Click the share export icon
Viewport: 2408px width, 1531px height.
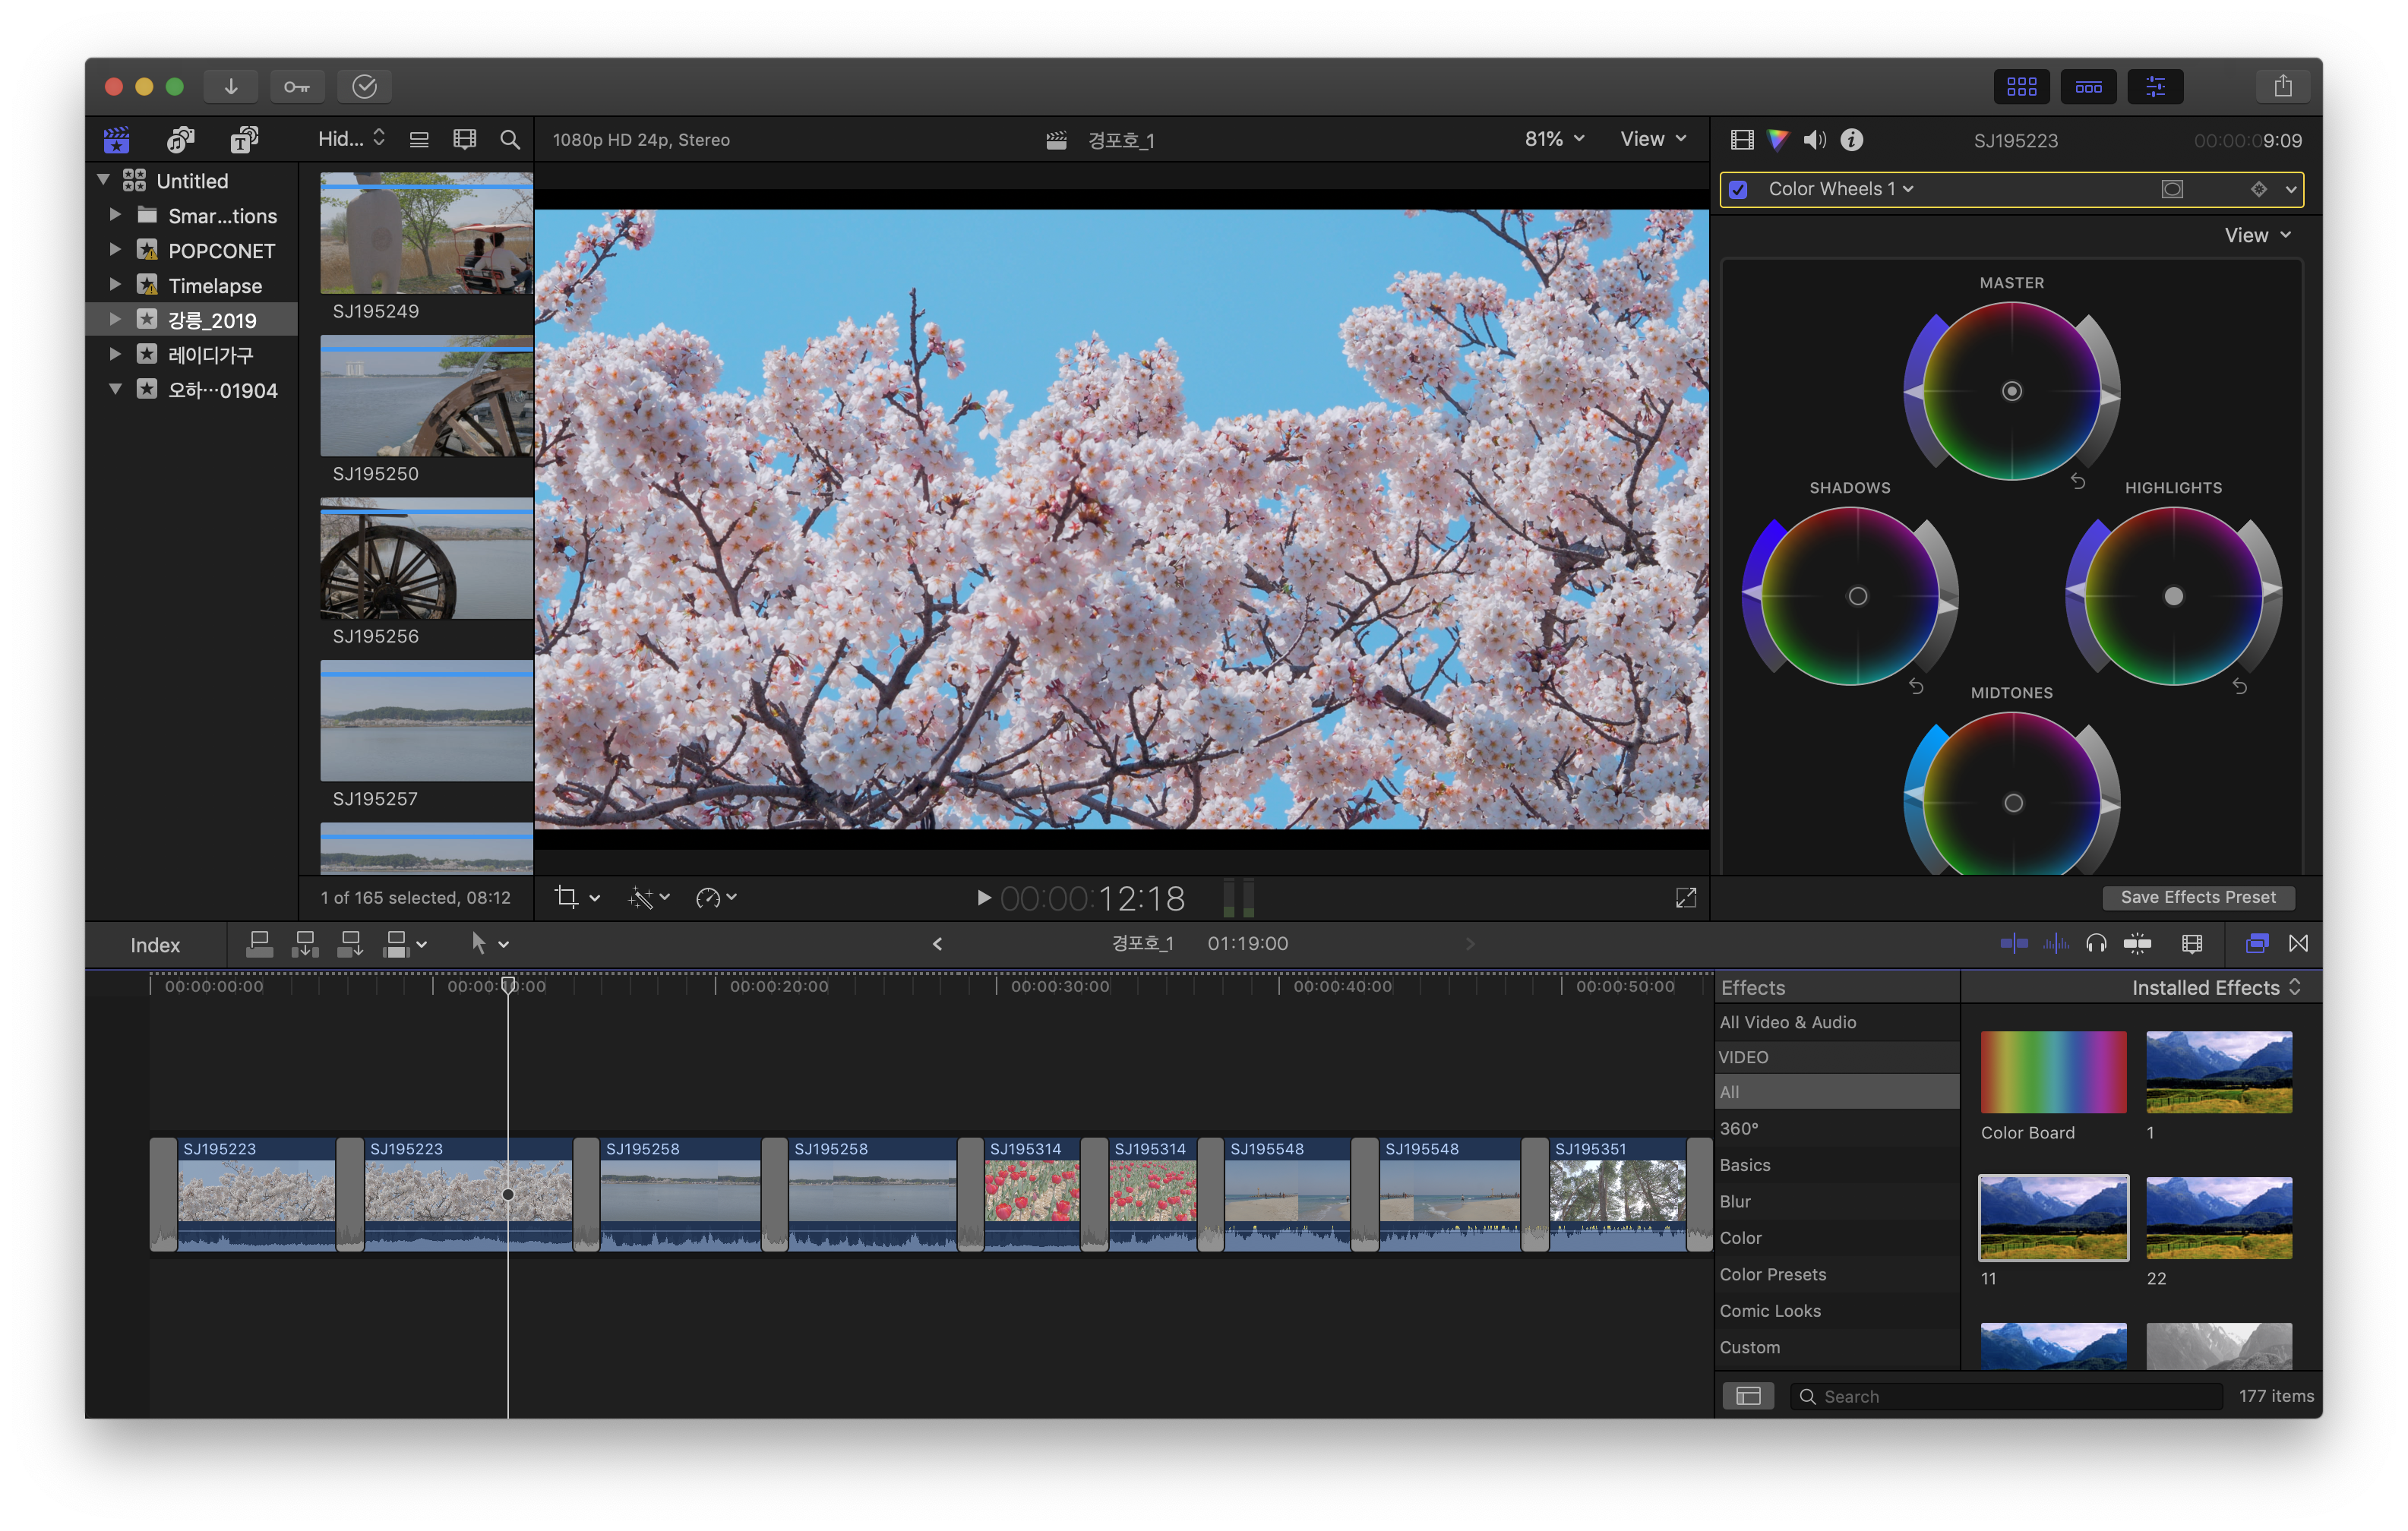click(2282, 87)
